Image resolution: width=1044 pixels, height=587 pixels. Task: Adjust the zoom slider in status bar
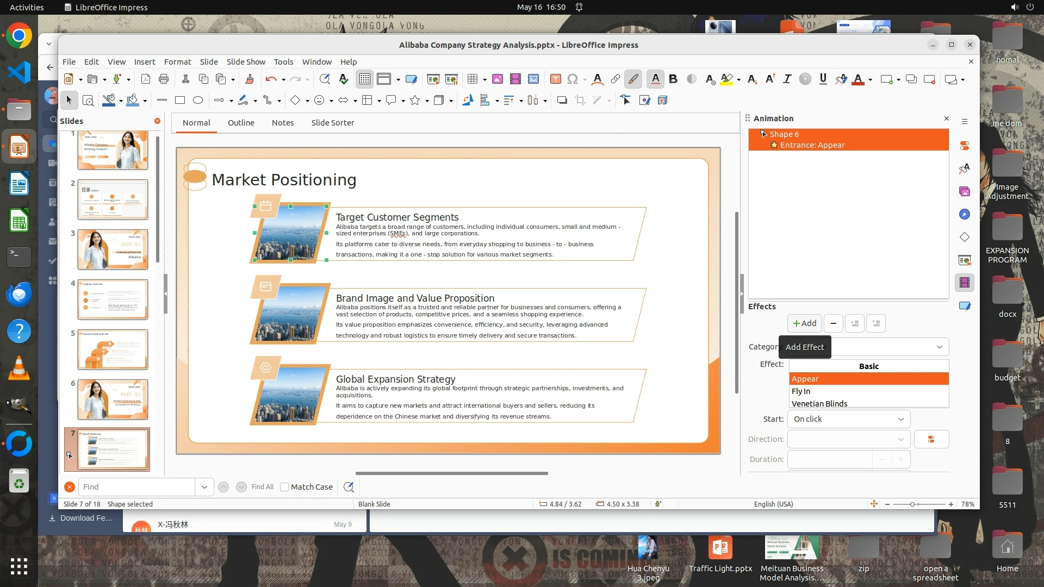[x=912, y=504]
